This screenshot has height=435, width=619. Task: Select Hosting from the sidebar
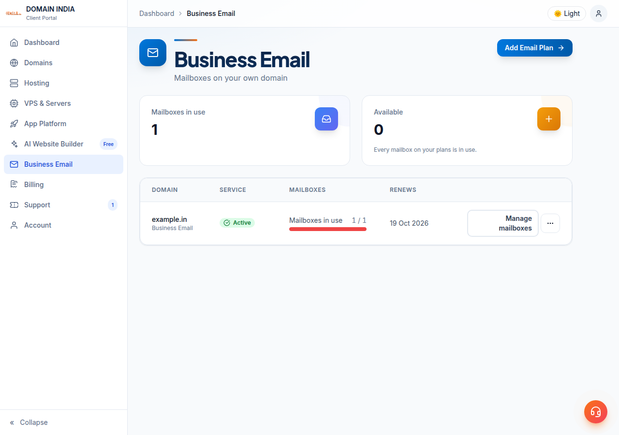coord(63,83)
